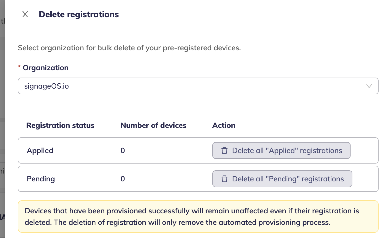
Task: Click the Registration status column header
Action: [60, 125]
